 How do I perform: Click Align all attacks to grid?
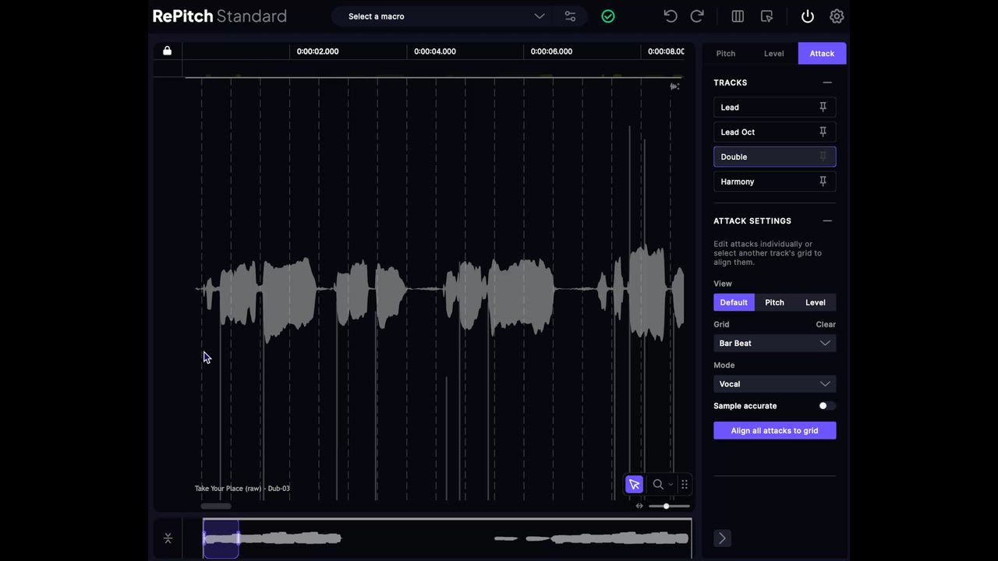tap(774, 431)
